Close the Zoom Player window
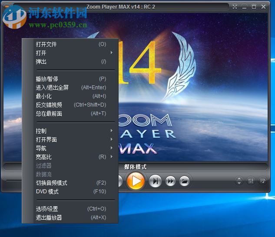 pos(263,7)
